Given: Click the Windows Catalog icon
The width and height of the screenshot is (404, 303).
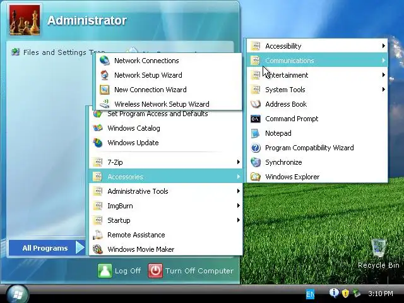Looking at the screenshot, I should (98, 128).
